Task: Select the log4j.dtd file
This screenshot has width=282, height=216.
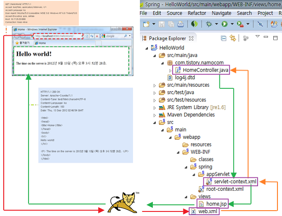Action: click(185, 78)
